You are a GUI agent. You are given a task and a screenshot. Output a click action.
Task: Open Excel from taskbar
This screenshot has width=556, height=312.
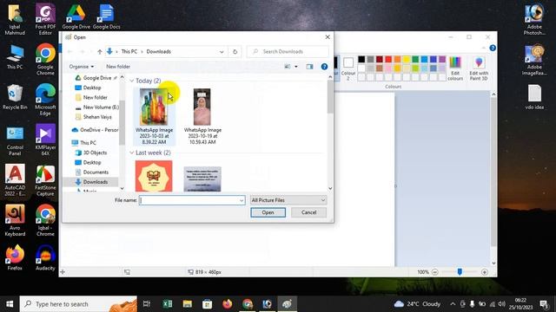click(x=168, y=304)
